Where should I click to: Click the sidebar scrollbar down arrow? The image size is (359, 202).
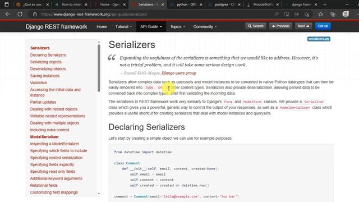click(x=99, y=194)
